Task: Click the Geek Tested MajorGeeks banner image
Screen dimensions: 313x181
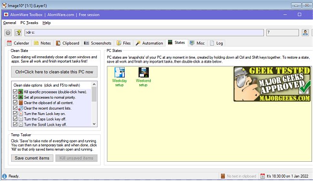Action: (x=272, y=84)
